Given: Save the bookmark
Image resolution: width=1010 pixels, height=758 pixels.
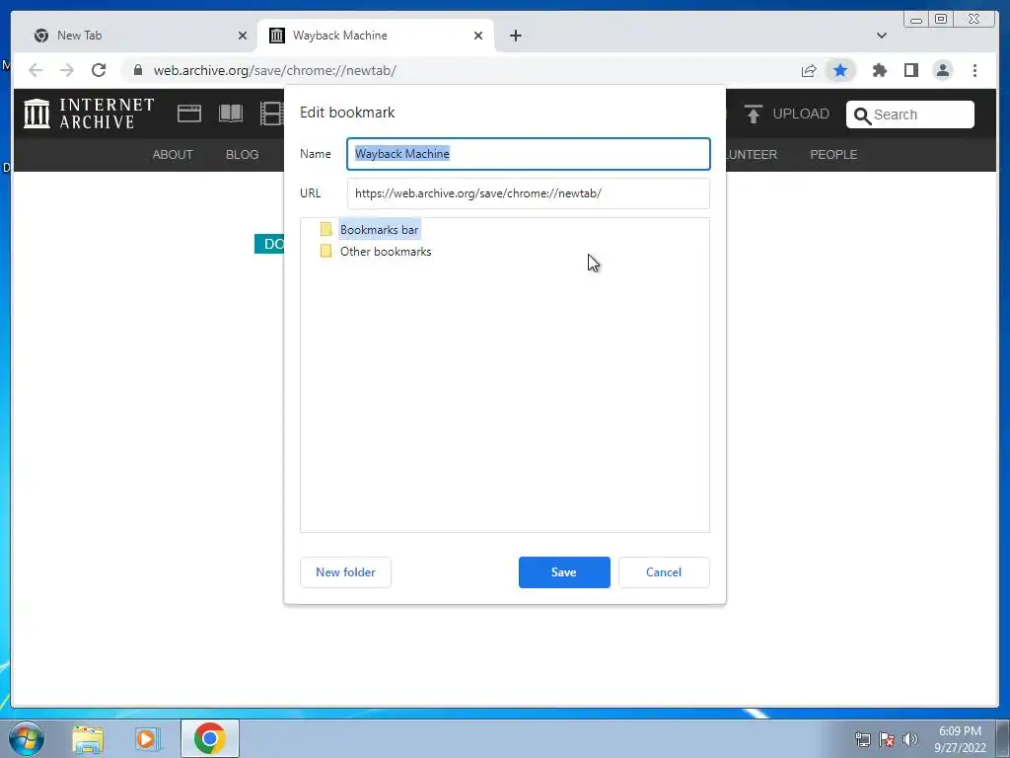Looking at the screenshot, I should [x=564, y=572].
